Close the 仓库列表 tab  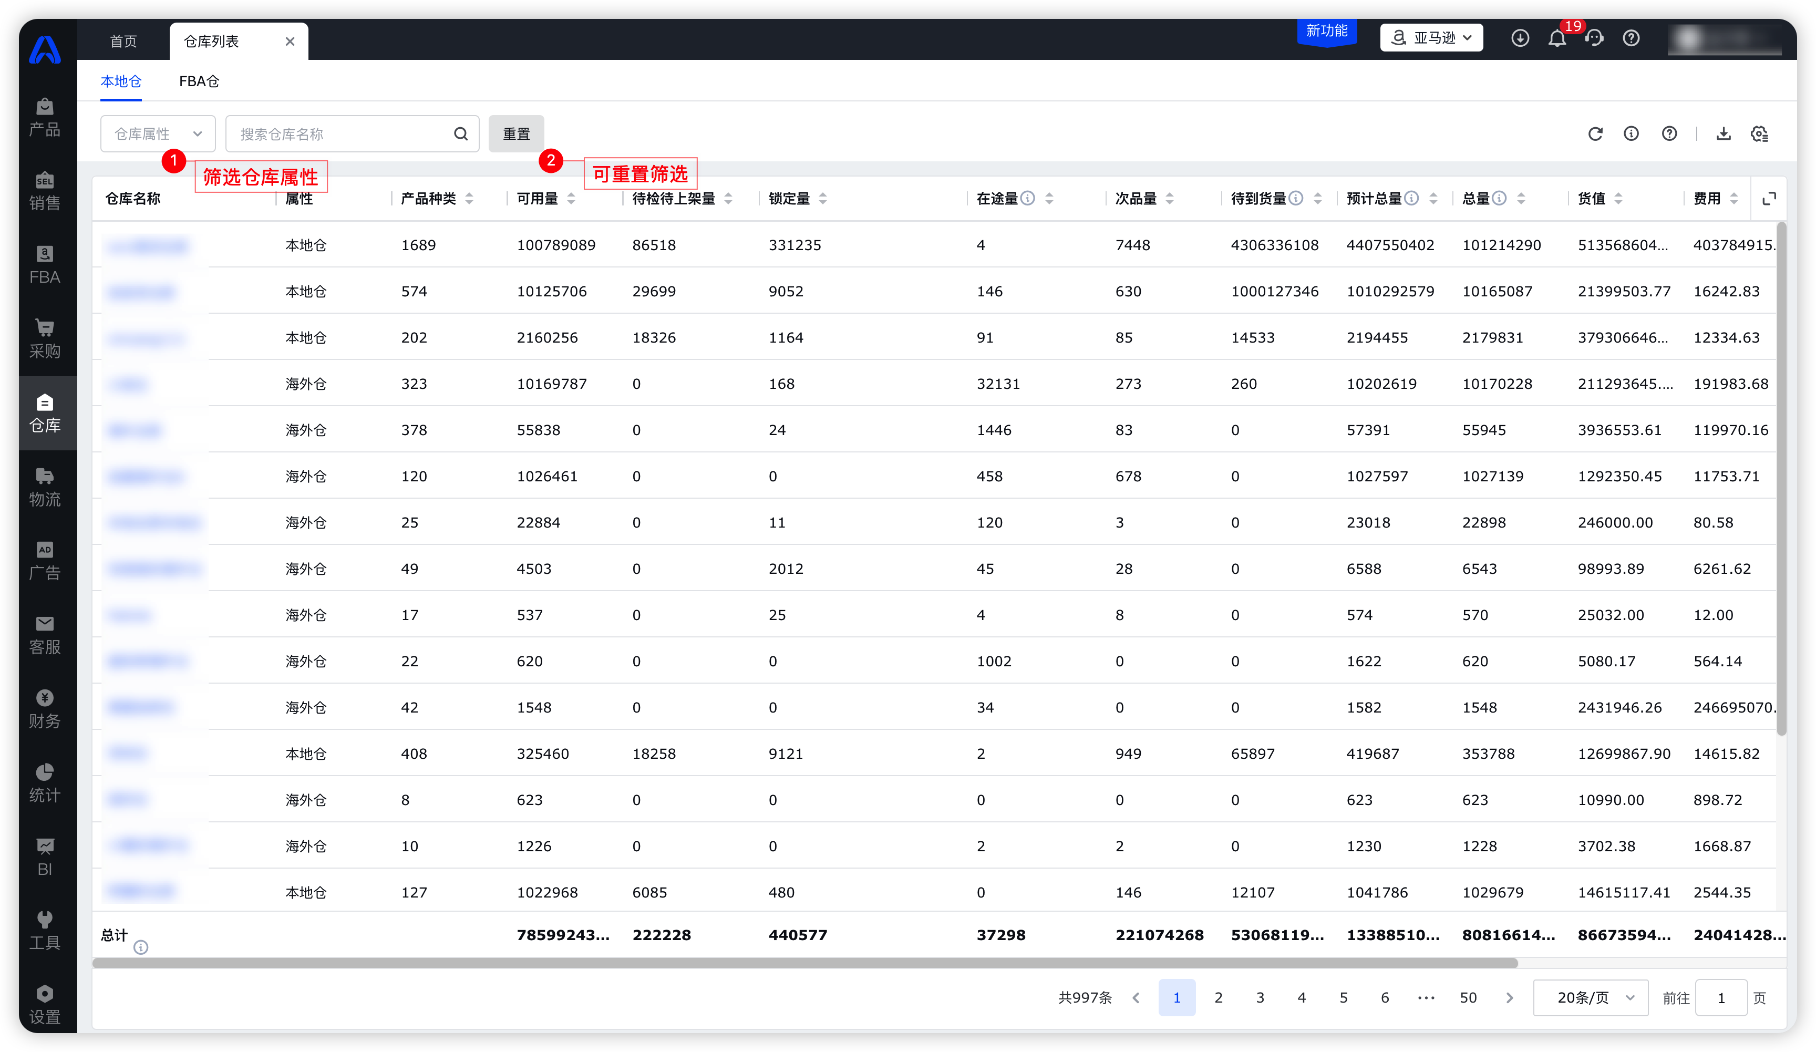[x=290, y=41]
